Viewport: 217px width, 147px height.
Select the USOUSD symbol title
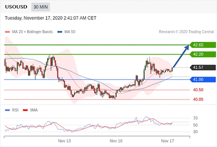click(16, 7)
